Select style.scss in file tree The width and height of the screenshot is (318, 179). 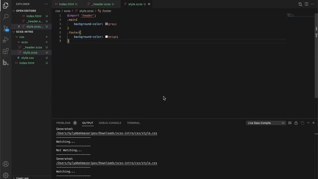31,53
